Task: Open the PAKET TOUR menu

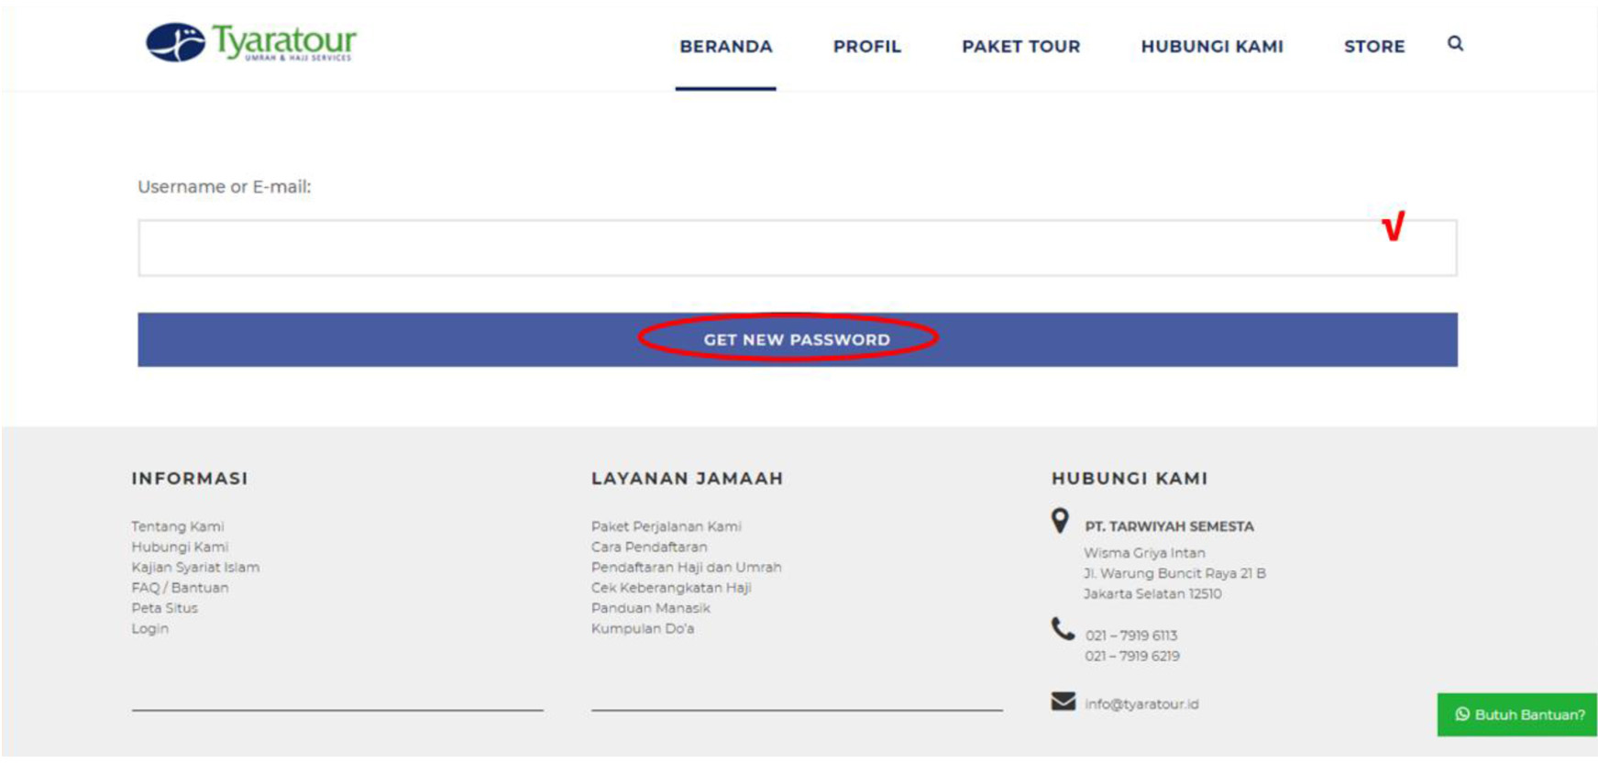Action: (1020, 47)
